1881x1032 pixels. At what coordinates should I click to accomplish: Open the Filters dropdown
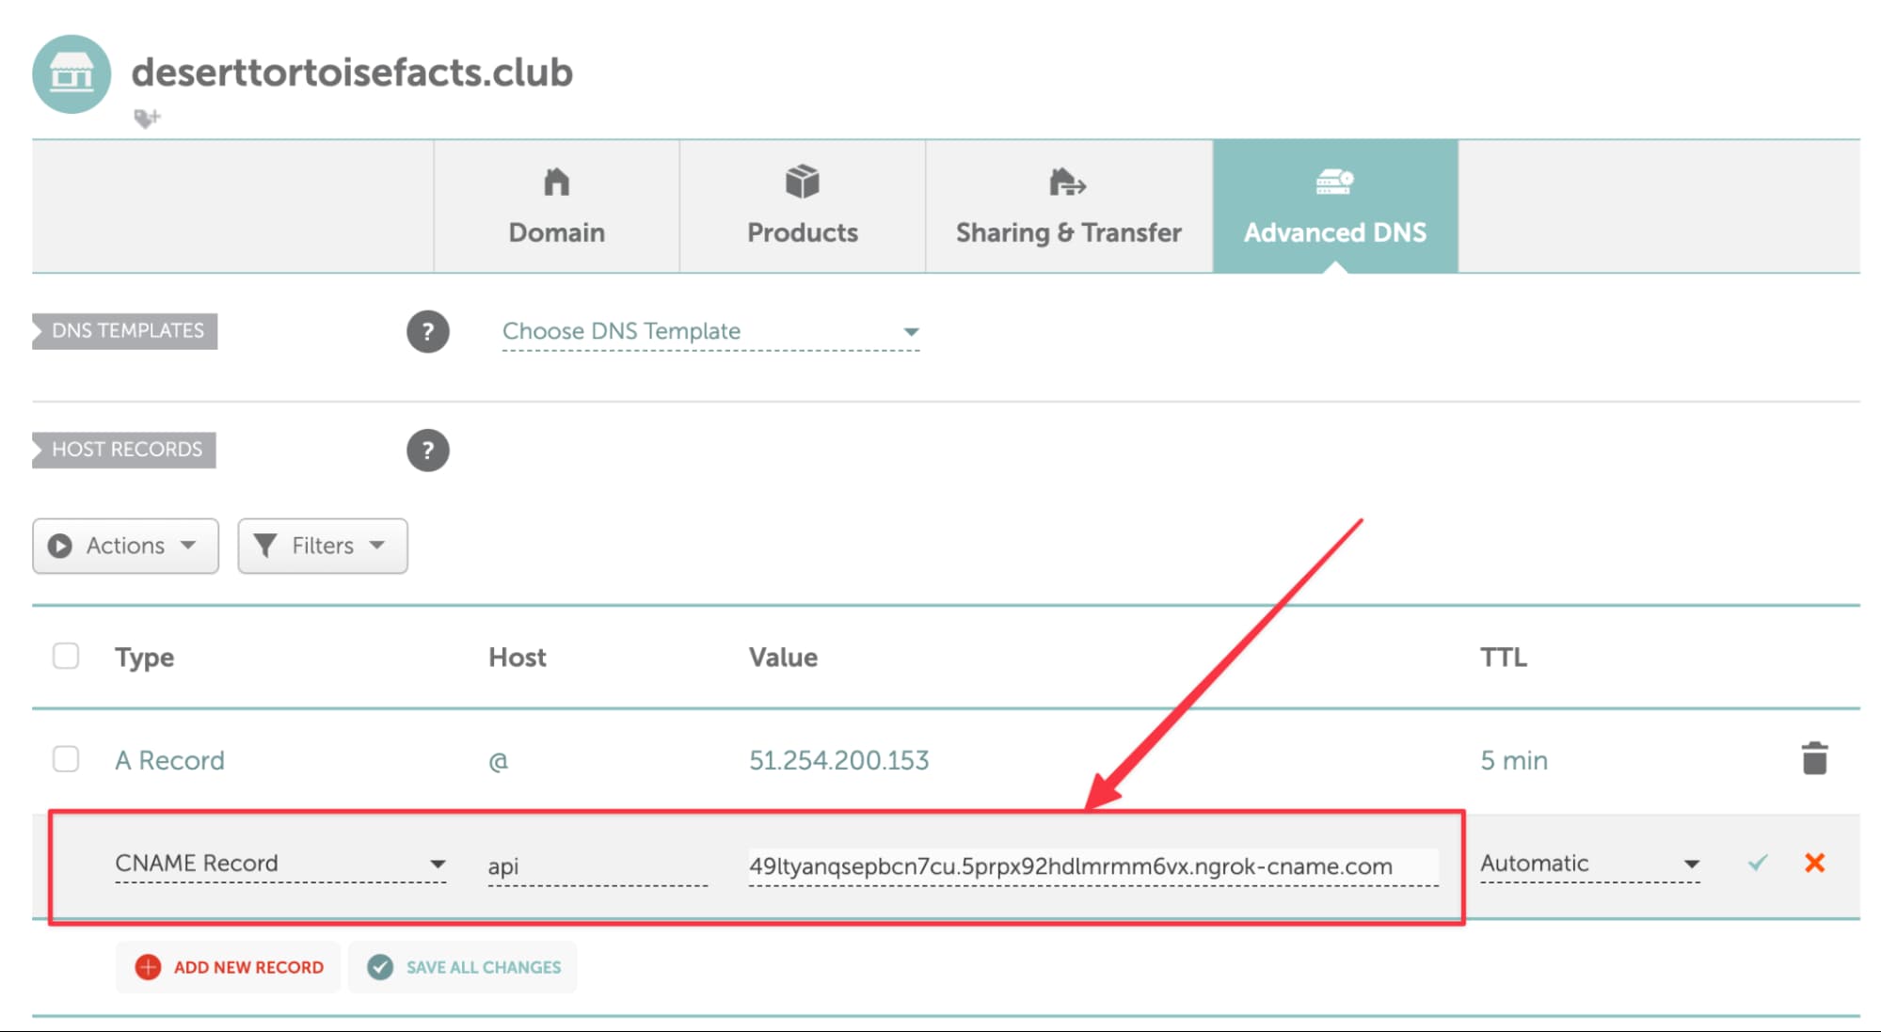pos(322,546)
